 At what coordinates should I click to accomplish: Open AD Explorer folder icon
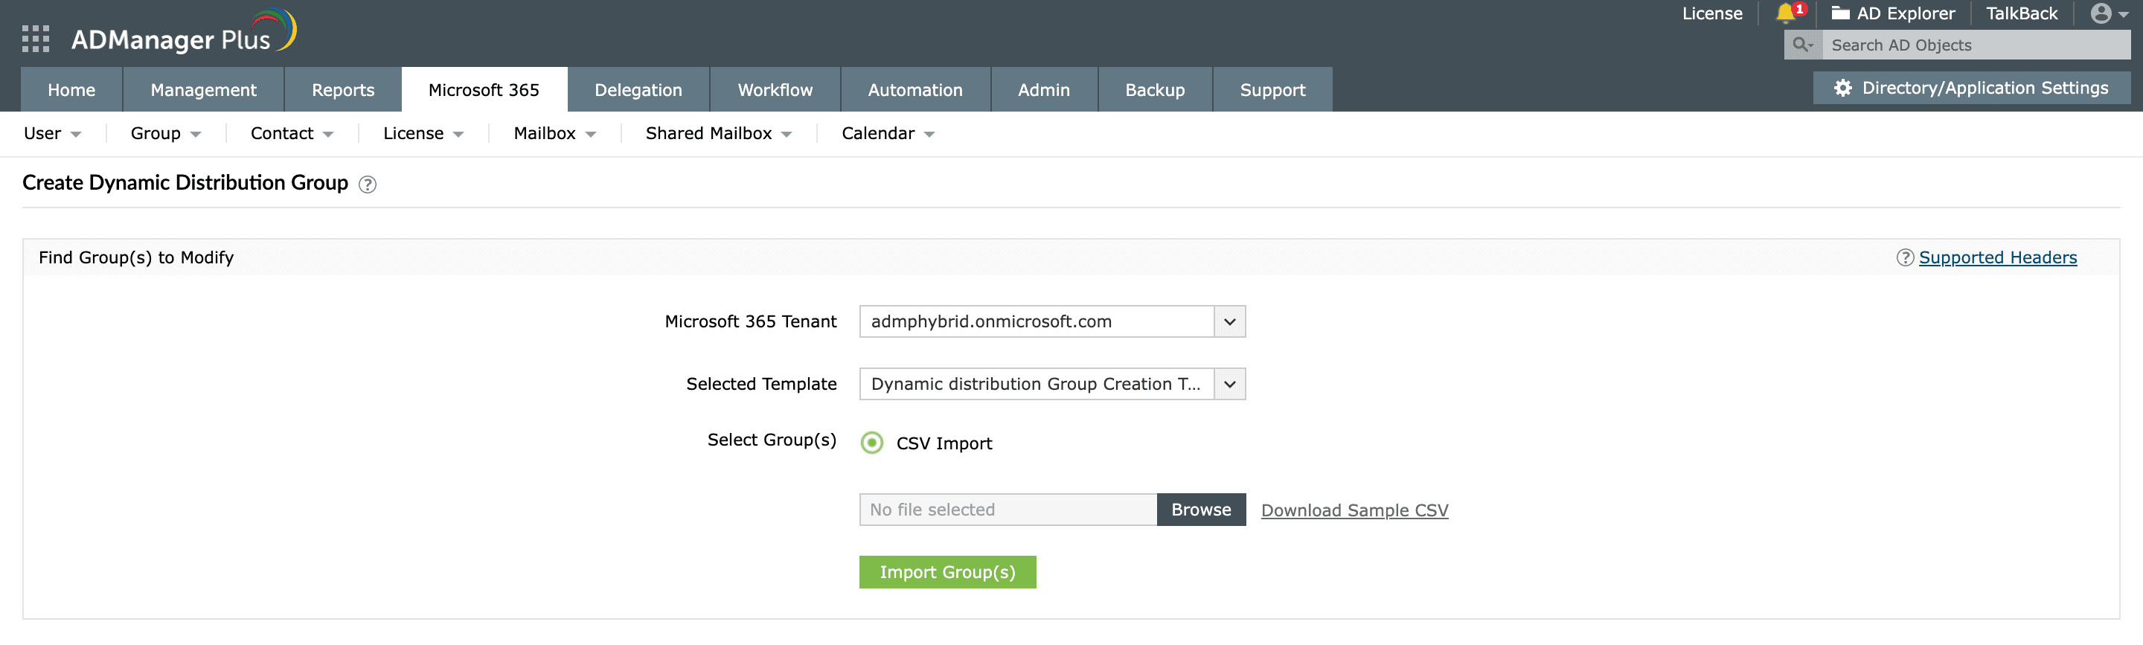click(1840, 13)
